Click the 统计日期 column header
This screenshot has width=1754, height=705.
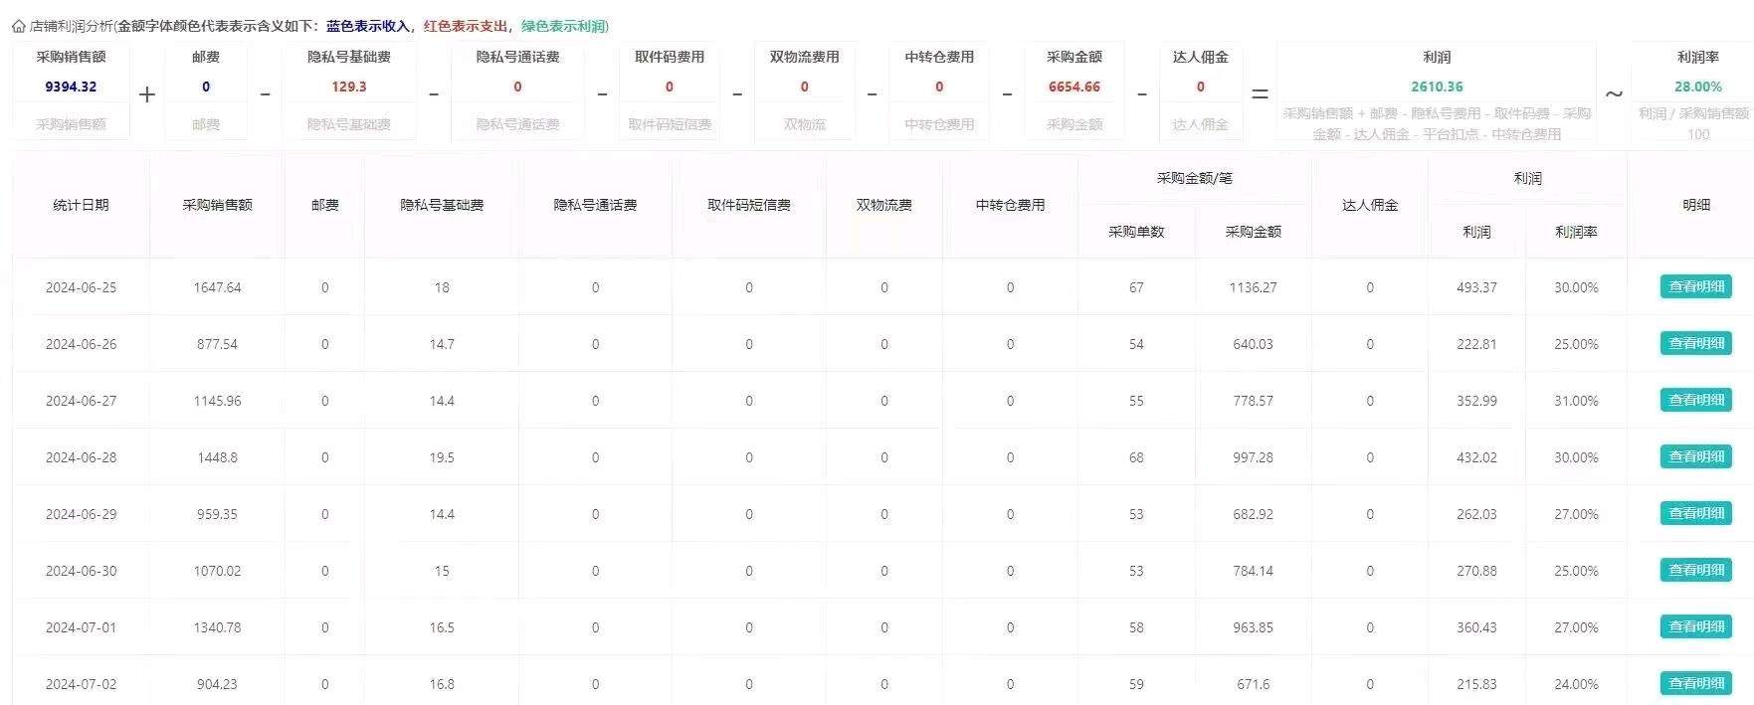click(x=81, y=205)
